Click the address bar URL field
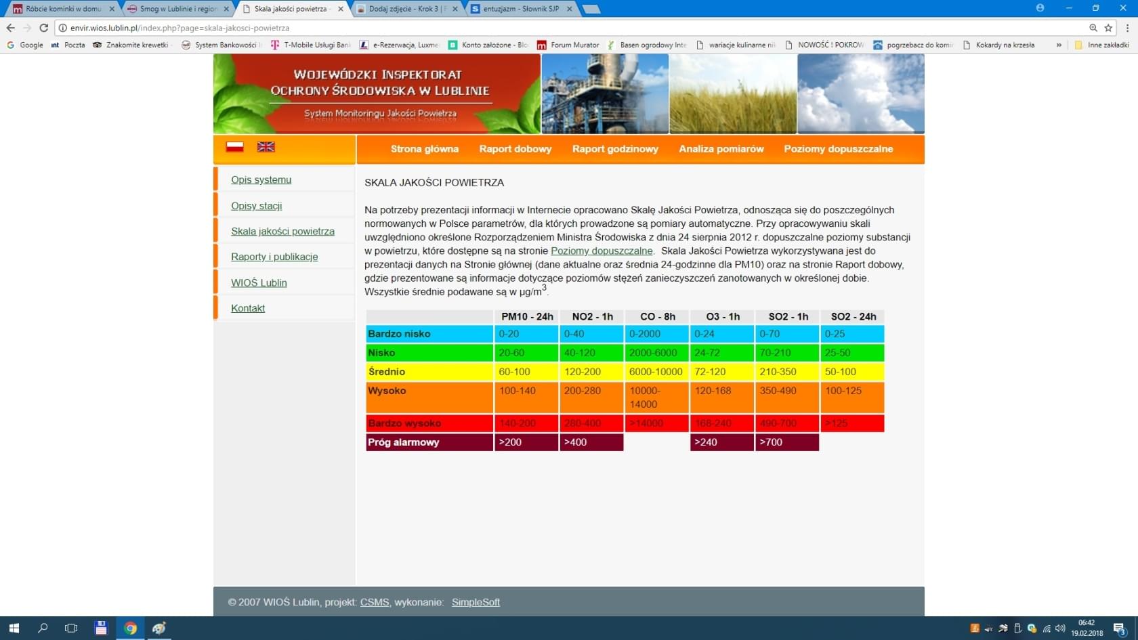This screenshot has height=640, width=1138. (542, 28)
